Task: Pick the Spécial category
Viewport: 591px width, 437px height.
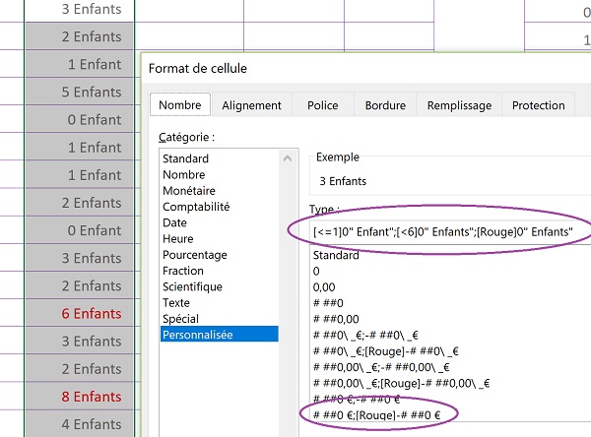Action: [180, 319]
